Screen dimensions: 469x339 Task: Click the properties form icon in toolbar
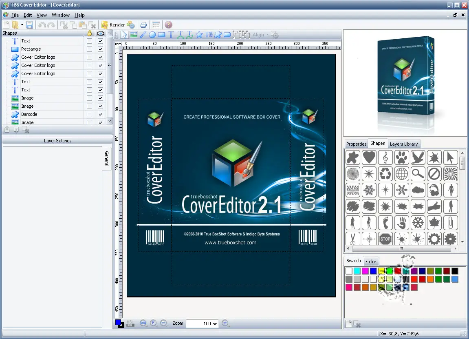(156, 25)
